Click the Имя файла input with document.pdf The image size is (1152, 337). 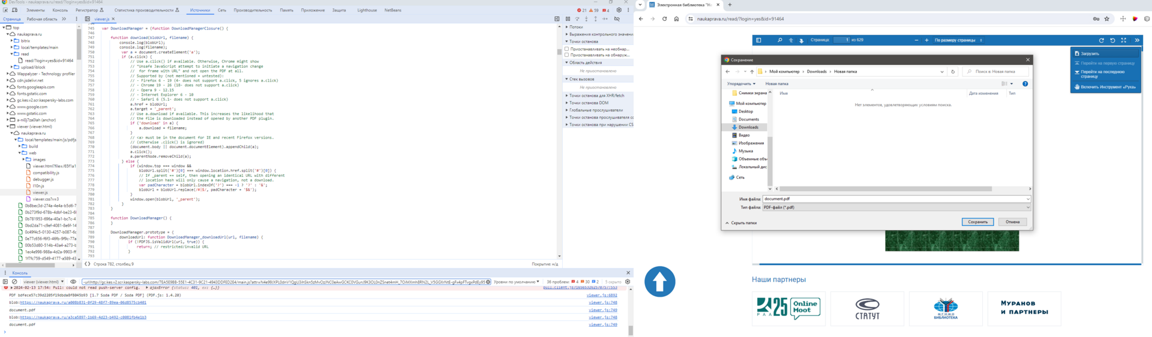(x=896, y=199)
